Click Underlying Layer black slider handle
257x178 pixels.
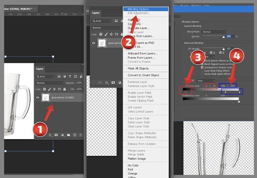[183, 102]
